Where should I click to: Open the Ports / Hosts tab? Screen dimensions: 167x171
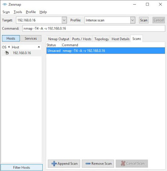tap(82, 39)
